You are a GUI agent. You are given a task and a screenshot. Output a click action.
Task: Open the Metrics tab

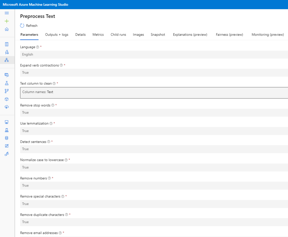(x=98, y=35)
